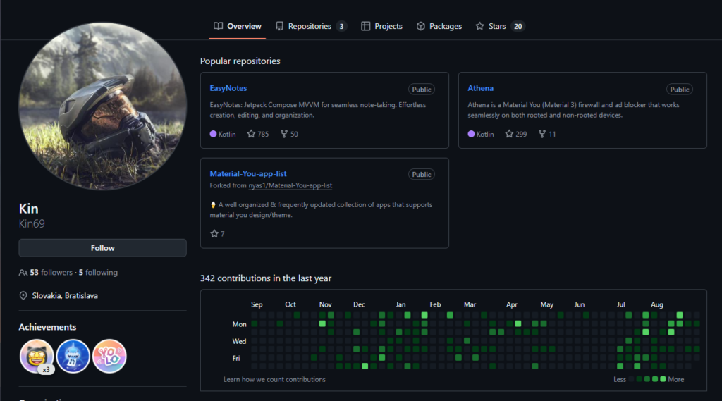View the 5 following list
This screenshot has width=722, height=401.
click(x=98, y=273)
